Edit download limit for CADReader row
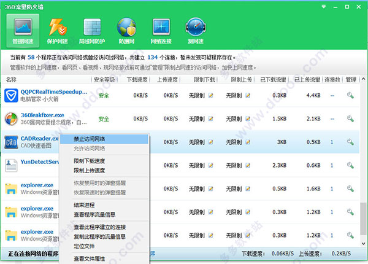The width and height of the screenshot is (368, 264). pyautogui.click(x=211, y=142)
